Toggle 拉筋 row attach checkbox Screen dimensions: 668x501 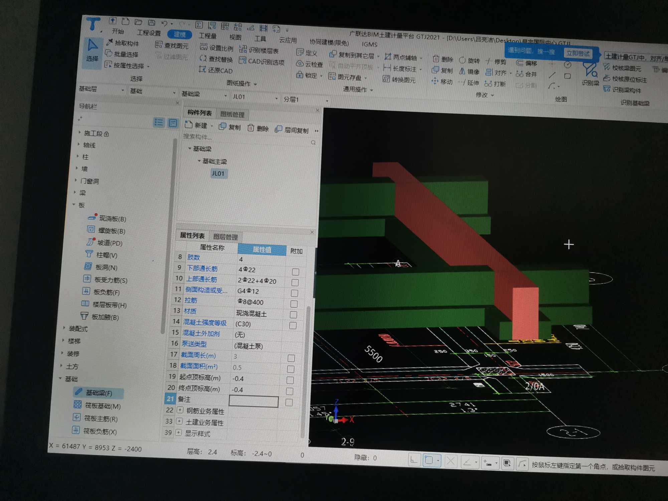294,304
